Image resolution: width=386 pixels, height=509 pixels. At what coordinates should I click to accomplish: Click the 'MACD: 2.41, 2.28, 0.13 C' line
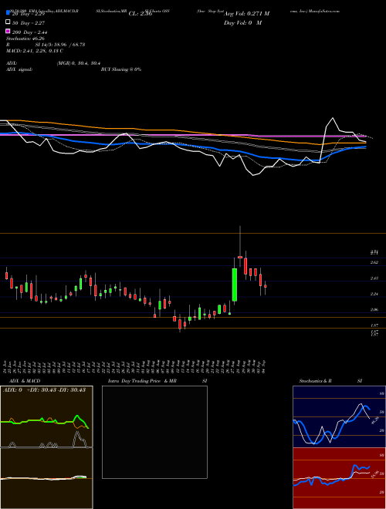pyautogui.click(x=35, y=51)
